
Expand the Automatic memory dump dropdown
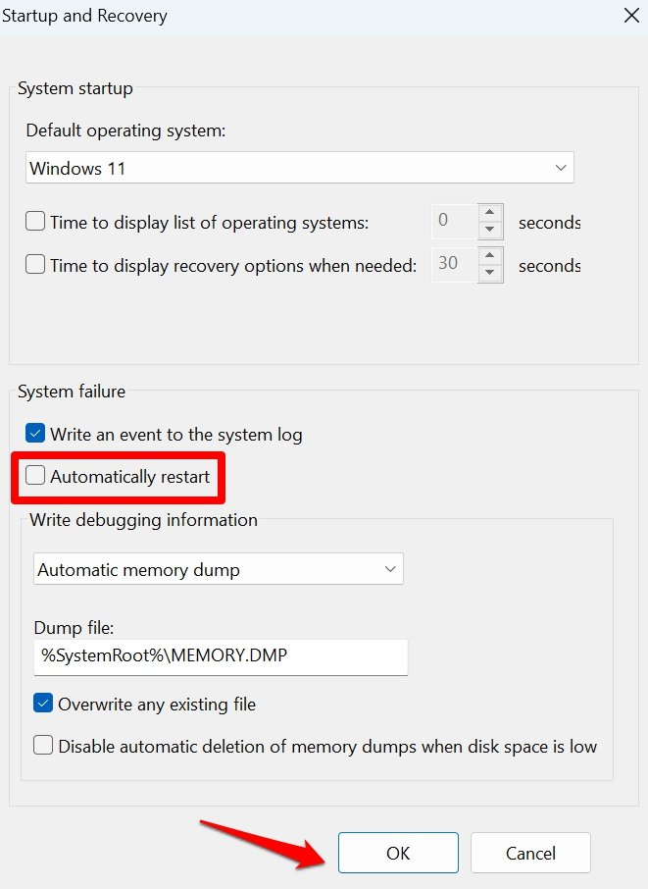218,569
